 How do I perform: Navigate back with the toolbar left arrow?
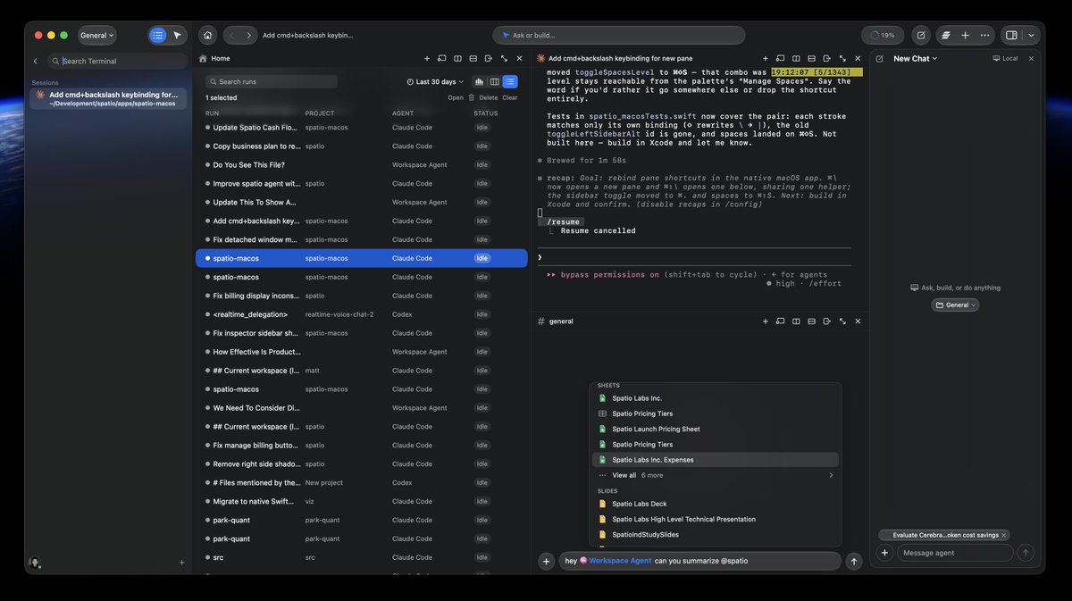pos(231,36)
